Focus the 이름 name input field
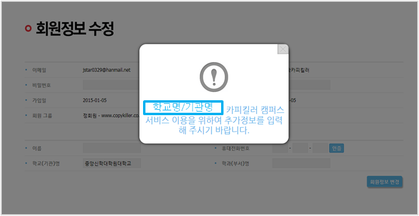 111,148
